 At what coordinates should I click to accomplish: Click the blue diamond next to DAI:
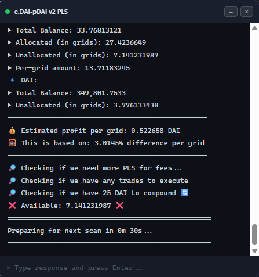click(12, 80)
